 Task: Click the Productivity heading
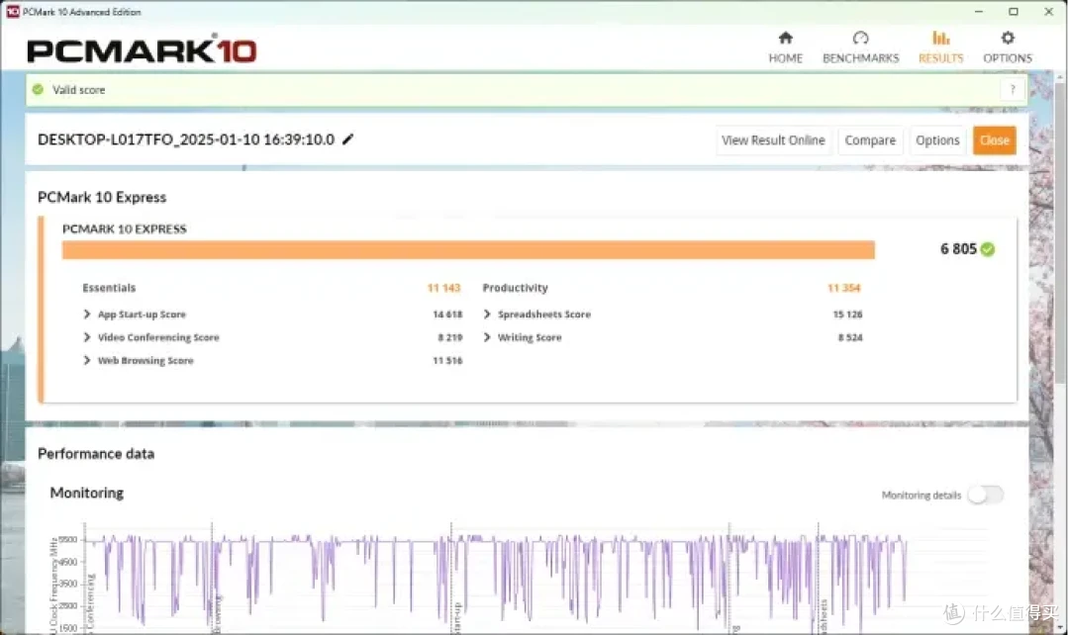click(x=516, y=288)
